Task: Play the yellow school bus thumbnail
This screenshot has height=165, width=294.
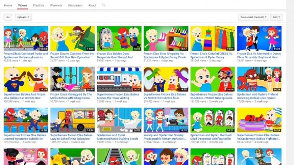Action: click(72, 120)
